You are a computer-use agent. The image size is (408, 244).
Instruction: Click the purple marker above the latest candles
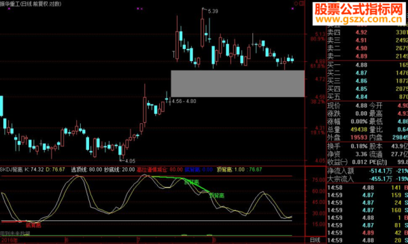click(x=292, y=9)
